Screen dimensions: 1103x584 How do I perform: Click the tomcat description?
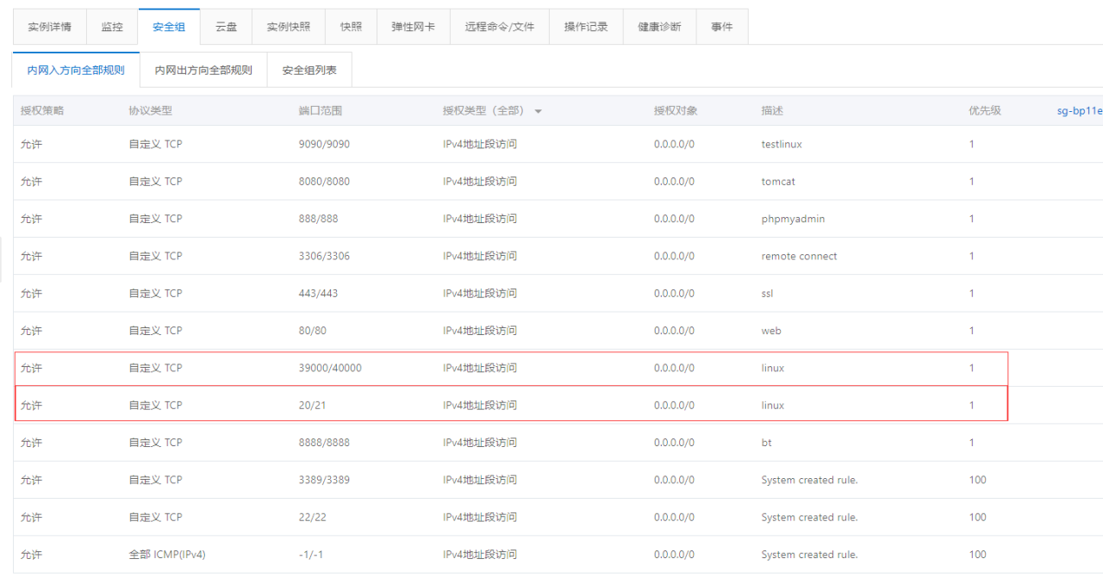777,182
